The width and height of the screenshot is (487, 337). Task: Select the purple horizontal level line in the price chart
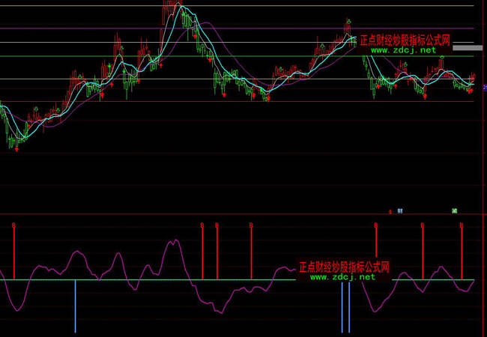click(75, 29)
